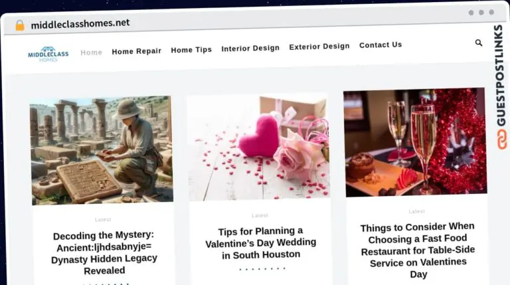Click the Latest tag above the Decoding article
Viewport: 510px width, 285px height.
(x=103, y=219)
